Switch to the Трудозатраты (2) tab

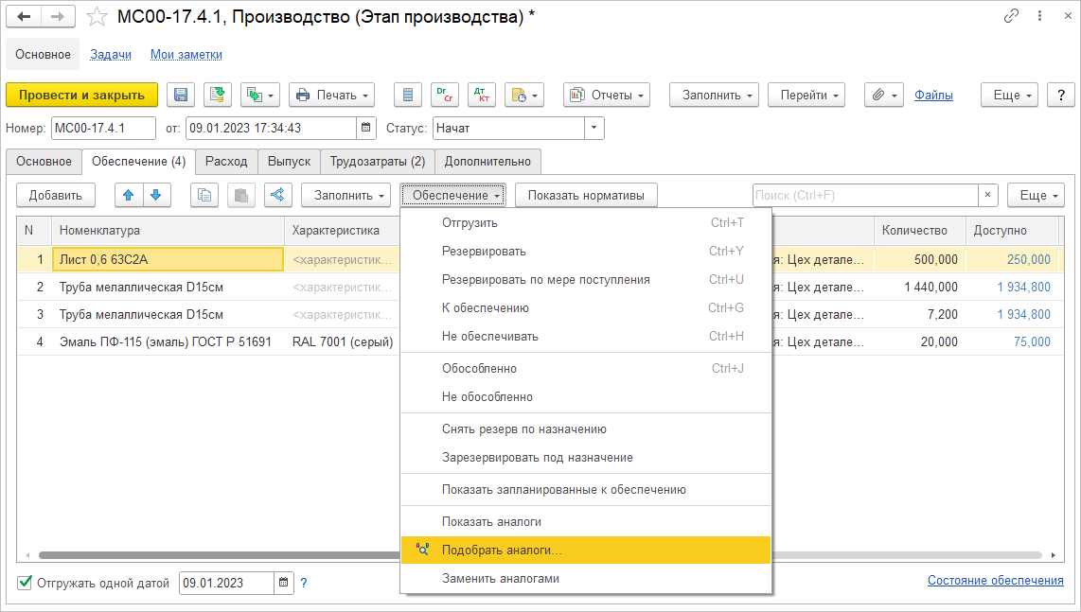pos(377,161)
